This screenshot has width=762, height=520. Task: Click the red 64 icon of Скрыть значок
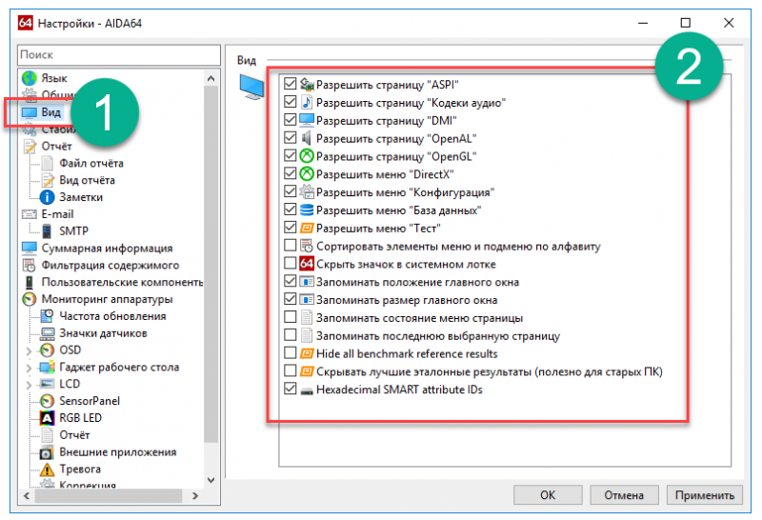pyautogui.click(x=307, y=264)
